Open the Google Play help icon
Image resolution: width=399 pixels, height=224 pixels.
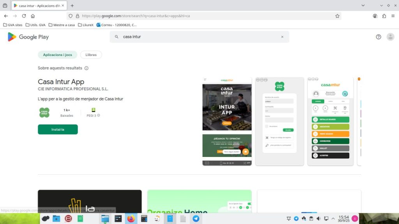(x=378, y=37)
